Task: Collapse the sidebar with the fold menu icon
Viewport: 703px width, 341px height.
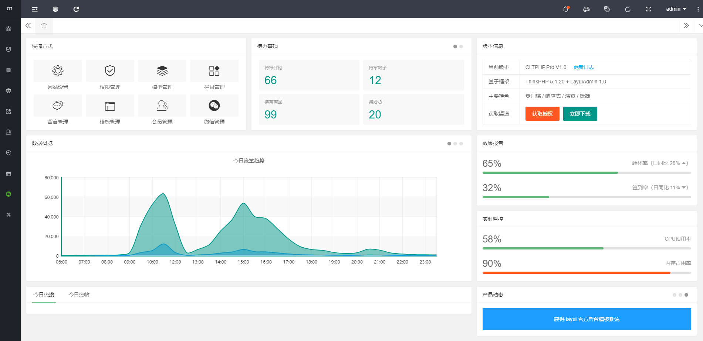Action: [35, 9]
